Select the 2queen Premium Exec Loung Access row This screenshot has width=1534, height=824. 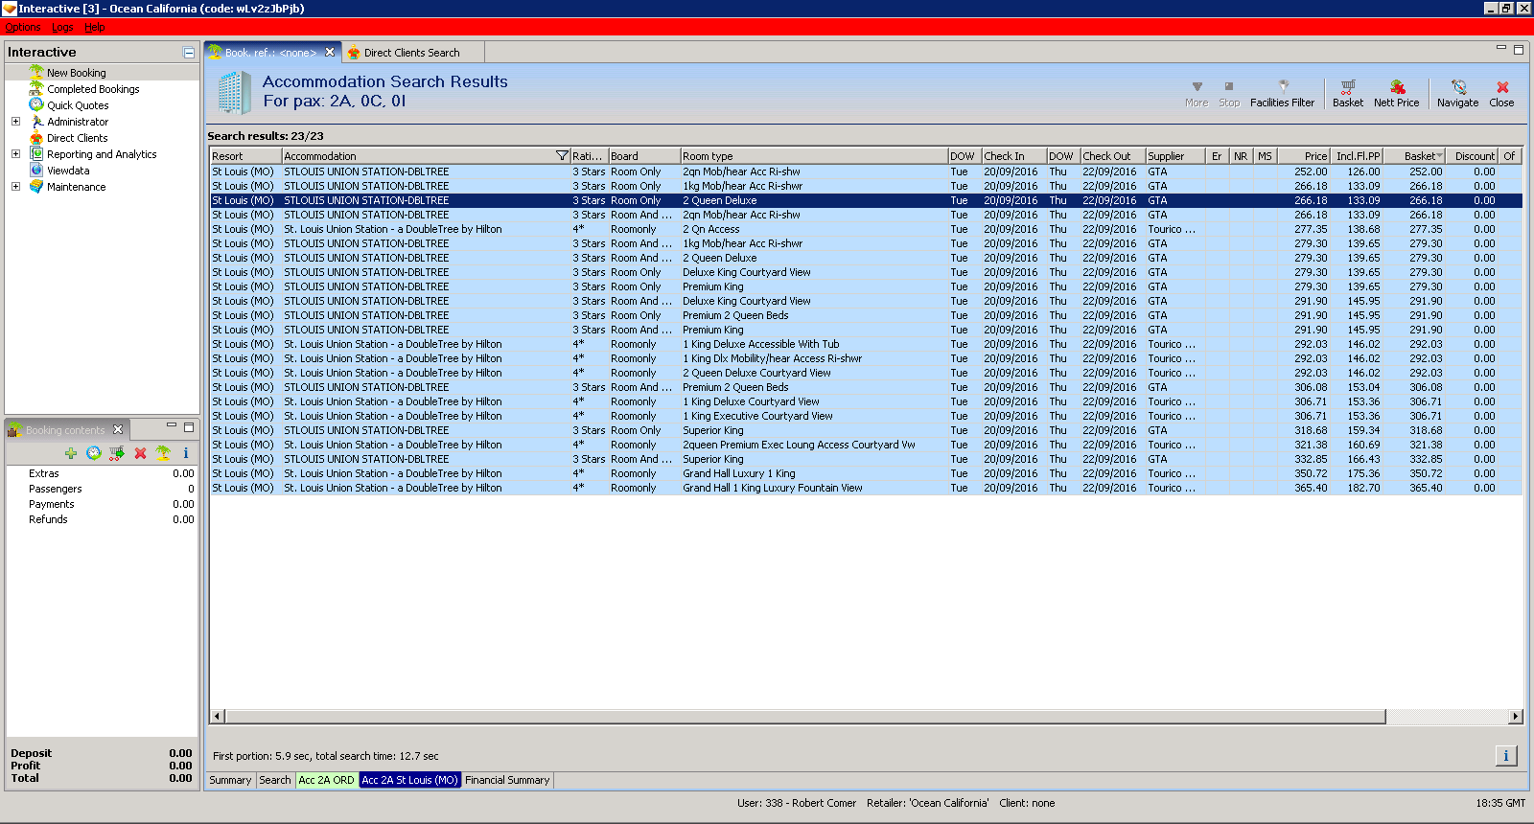click(x=866, y=445)
